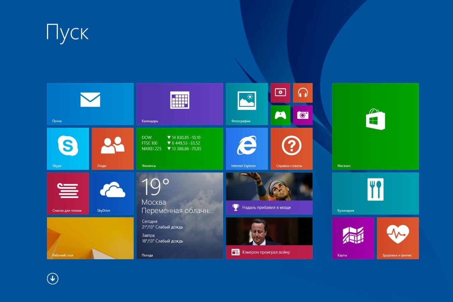Click the newspaper icon on news tile
The width and height of the screenshot is (453, 302).
pos(236,252)
